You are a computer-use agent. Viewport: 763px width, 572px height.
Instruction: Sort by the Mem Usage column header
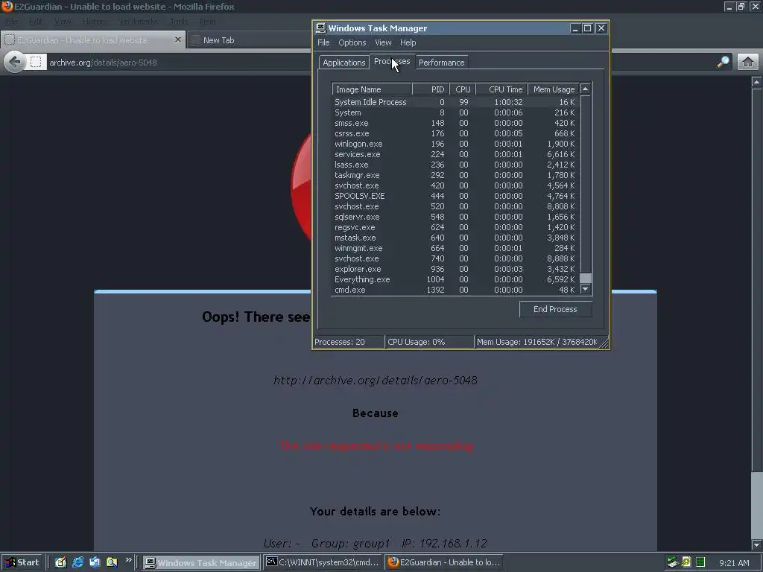[554, 89]
